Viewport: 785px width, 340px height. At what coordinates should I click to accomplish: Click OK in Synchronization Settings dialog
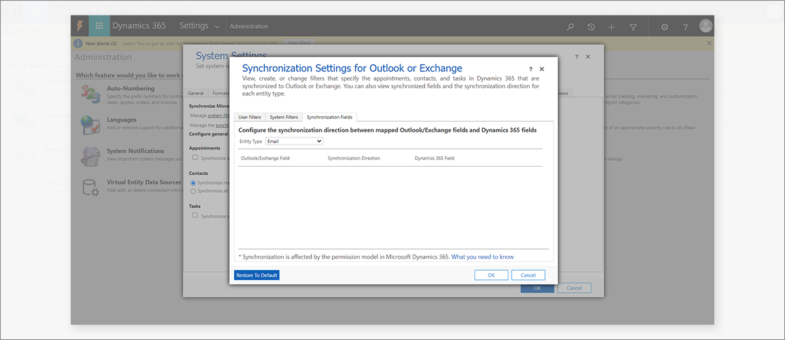coord(491,275)
